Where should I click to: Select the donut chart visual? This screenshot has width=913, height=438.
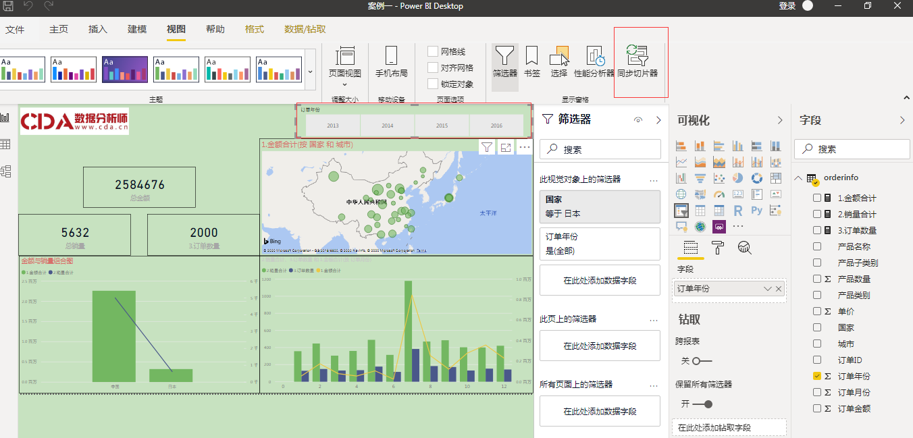[757, 178]
